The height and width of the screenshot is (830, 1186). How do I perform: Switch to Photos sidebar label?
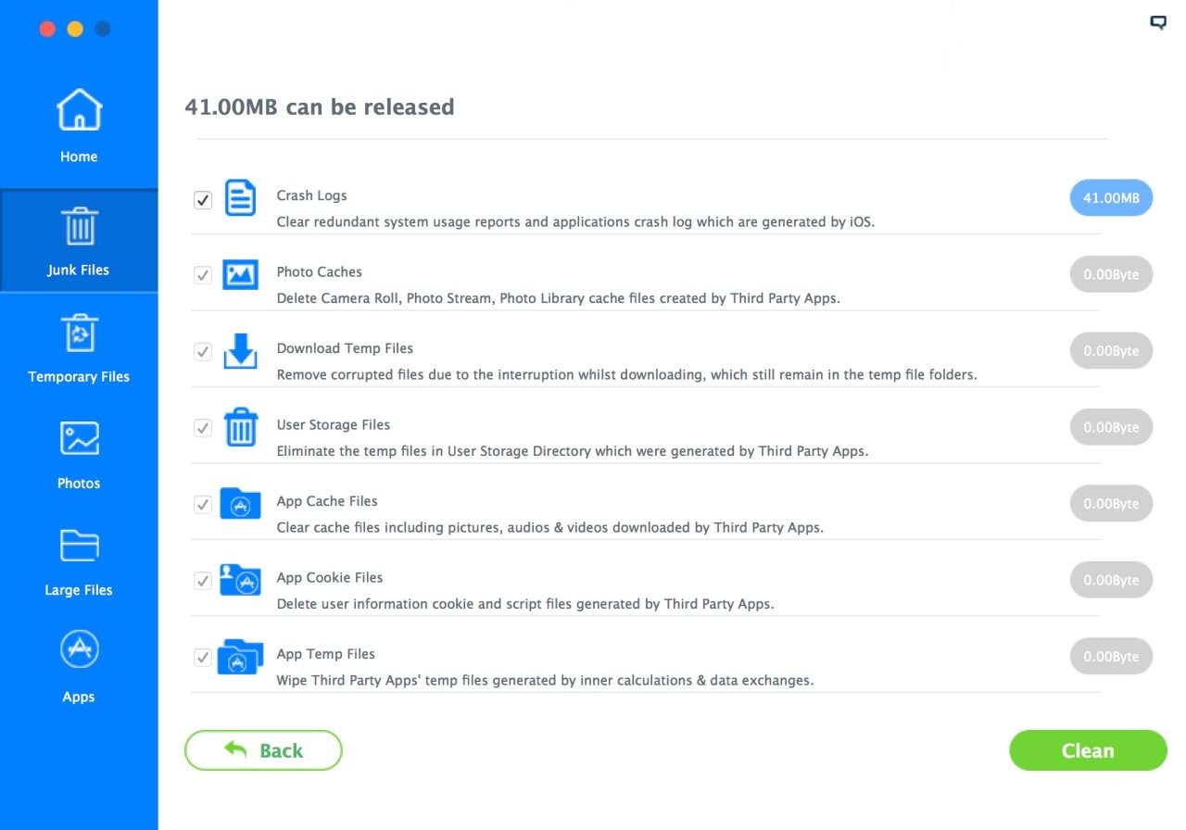(79, 483)
